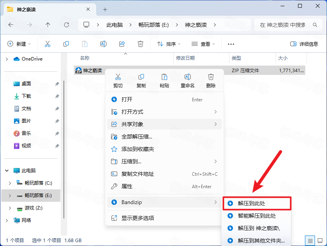Choose 全部解压缩... from context menu
This screenshot has width=327, height=246.
(x=164, y=137)
